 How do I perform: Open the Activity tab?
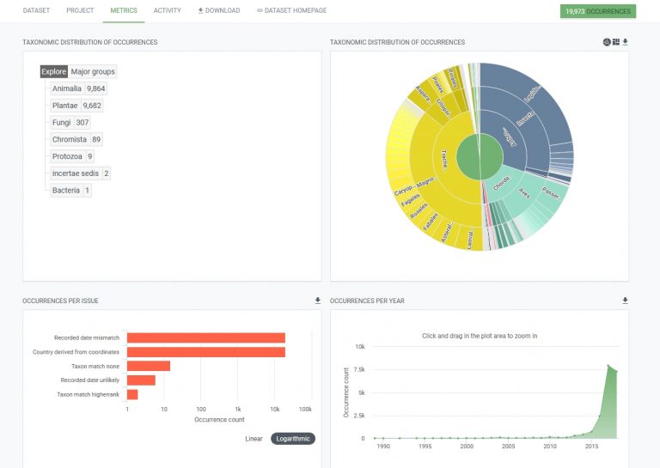click(167, 11)
